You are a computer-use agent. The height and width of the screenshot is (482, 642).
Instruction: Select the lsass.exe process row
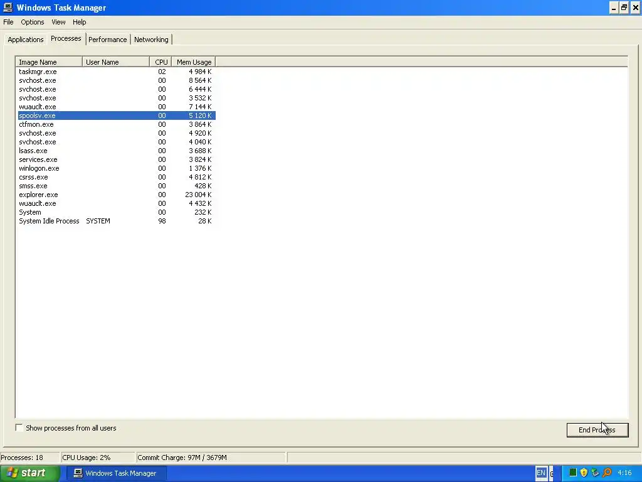tap(117, 151)
